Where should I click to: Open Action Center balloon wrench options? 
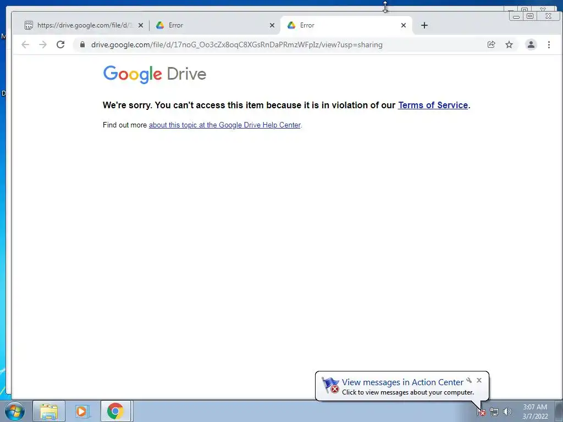[x=469, y=380]
